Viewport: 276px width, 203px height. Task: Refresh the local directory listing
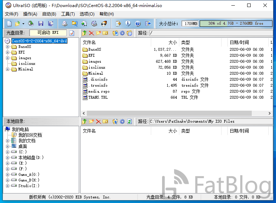tap(129, 121)
